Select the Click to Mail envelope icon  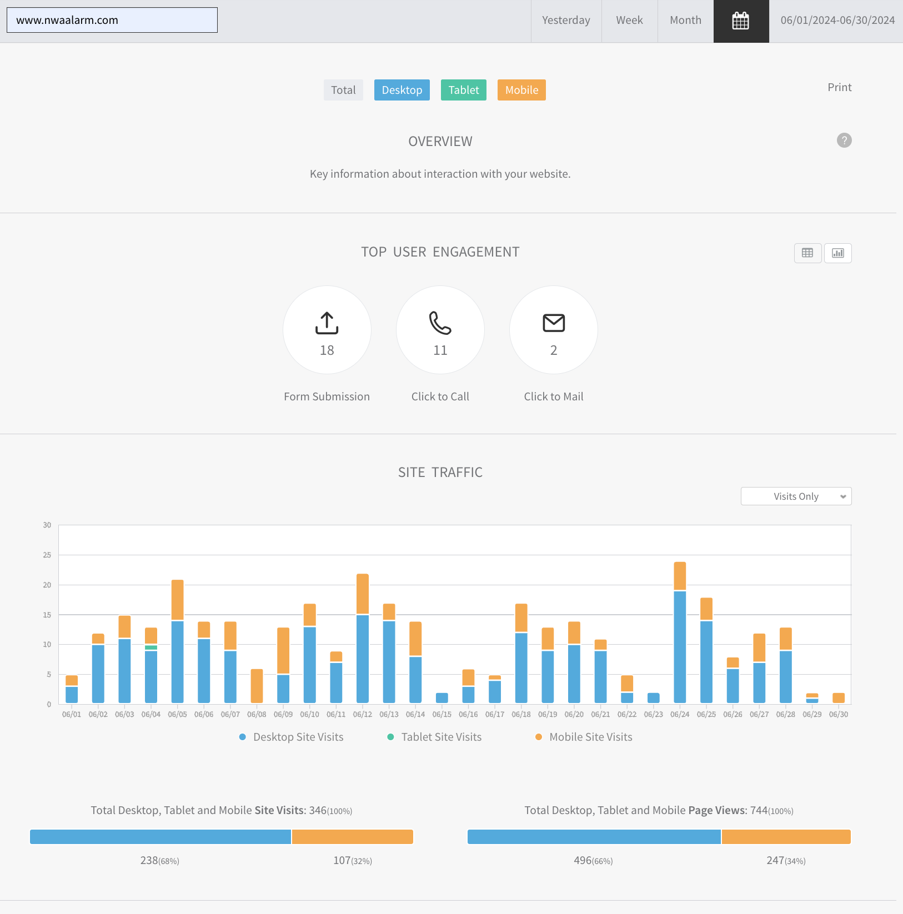pos(554,323)
